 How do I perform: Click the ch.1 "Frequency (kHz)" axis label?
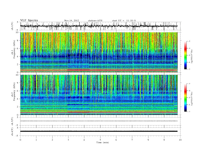click(14, 49)
